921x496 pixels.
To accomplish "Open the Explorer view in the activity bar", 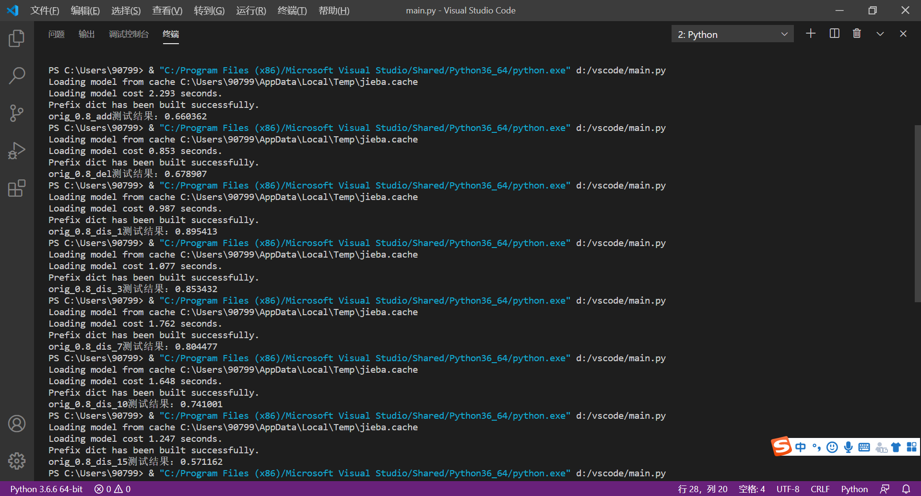I will 17,38.
